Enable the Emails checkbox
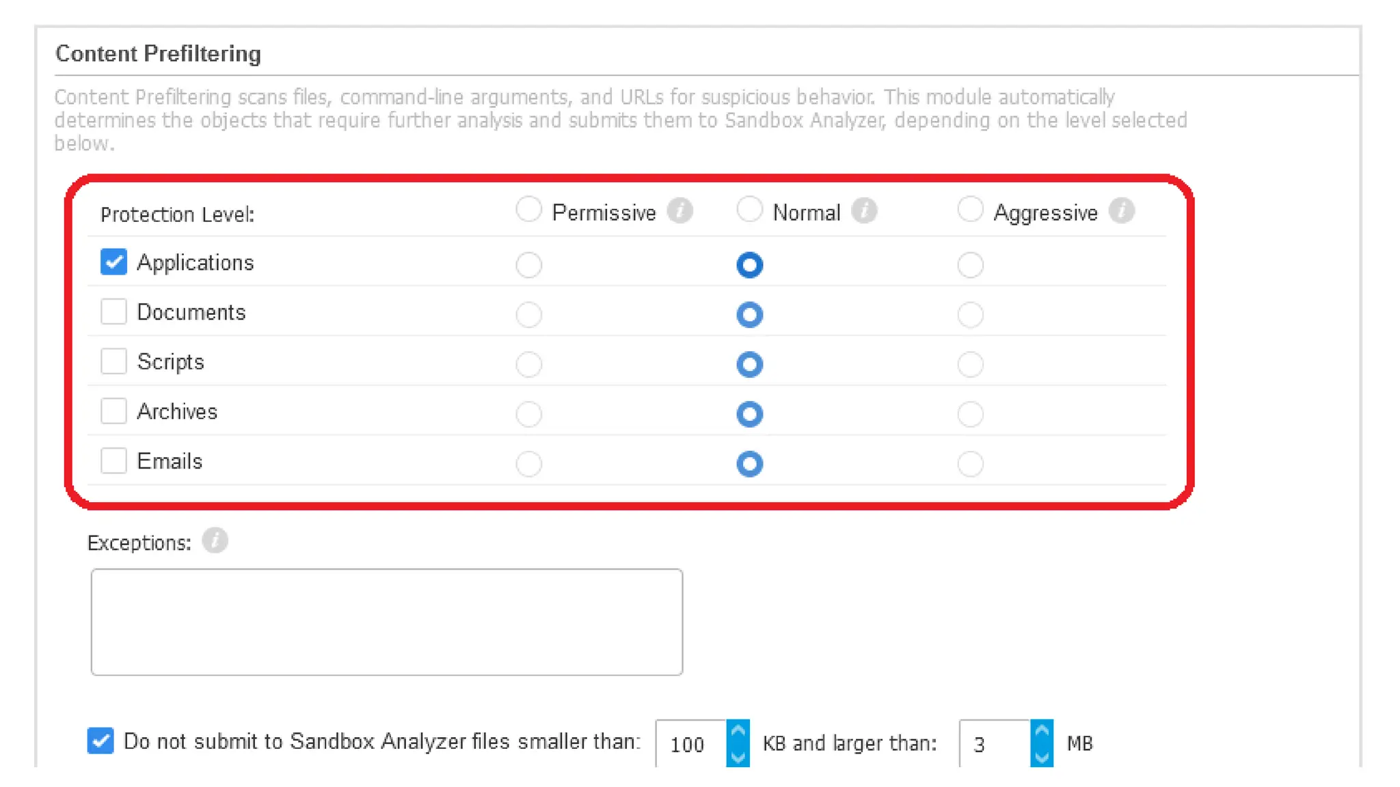This screenshot has width=1400, height=787. 113,461
